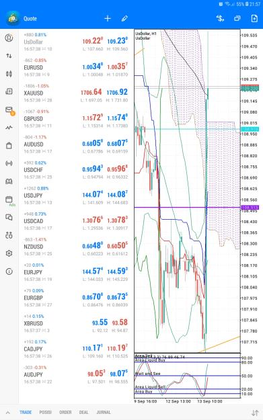Viewport: 263px width, 420px height.
Task: Select the GBPUSD quote row
Action: coord(76,119)
